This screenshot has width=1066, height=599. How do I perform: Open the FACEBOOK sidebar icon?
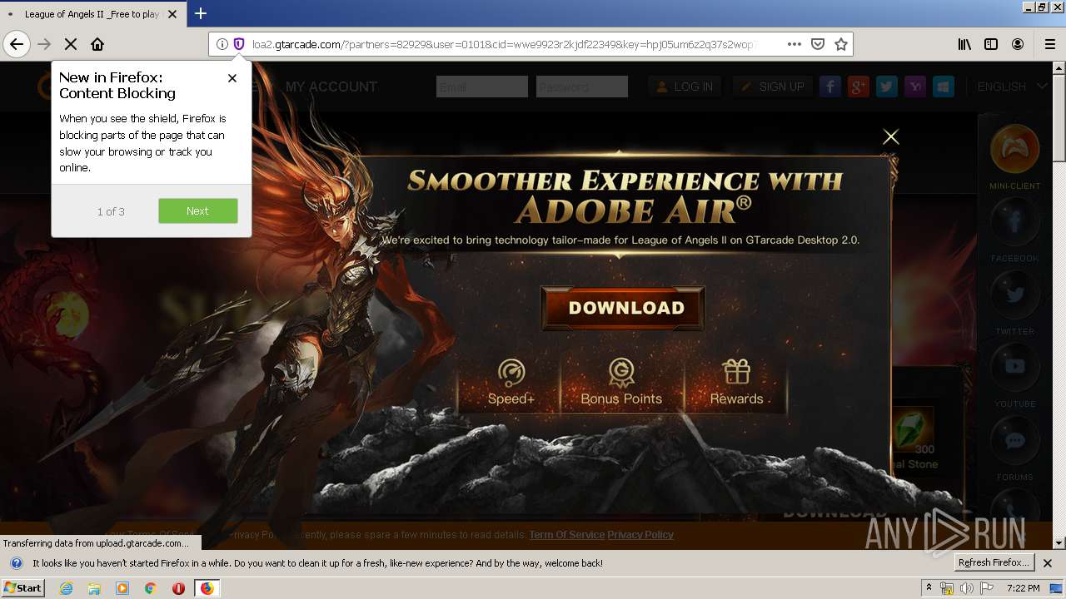pyautogui.click(x=1014, y=222)
